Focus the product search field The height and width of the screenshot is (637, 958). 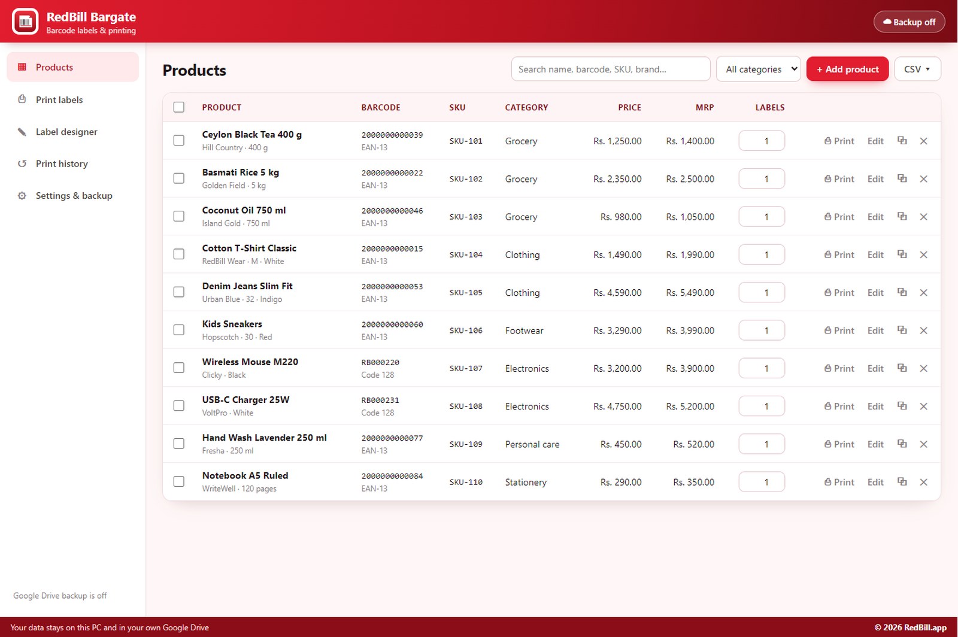pyautogui.click(x=611, y=69)
